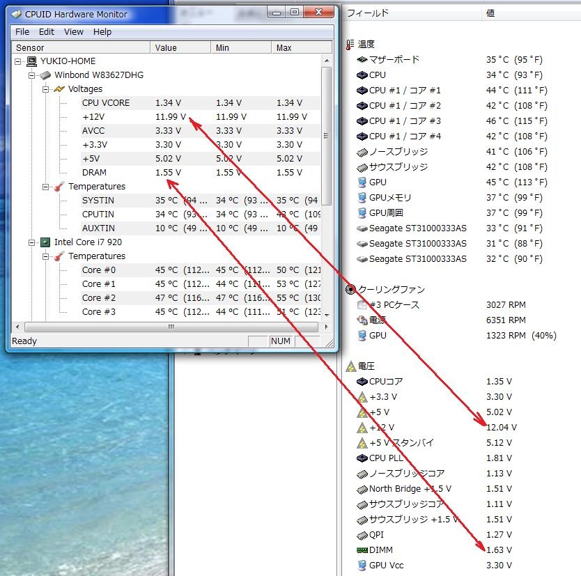Click the サウスブリッジ temperature chip icon
This screenshot has height=576, width=581.
pos(362,167)
